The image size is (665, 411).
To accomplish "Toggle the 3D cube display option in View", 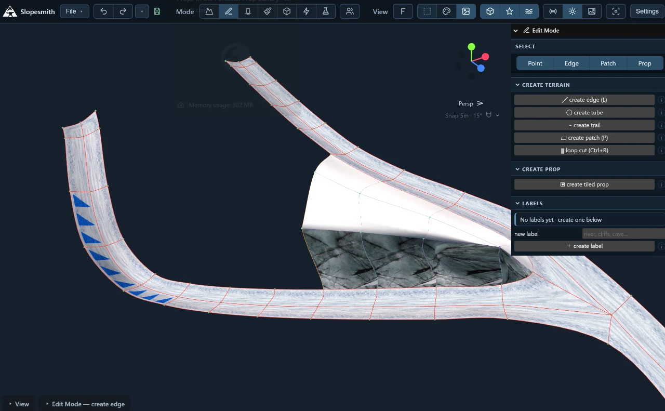I will click(x=490, y=11).
